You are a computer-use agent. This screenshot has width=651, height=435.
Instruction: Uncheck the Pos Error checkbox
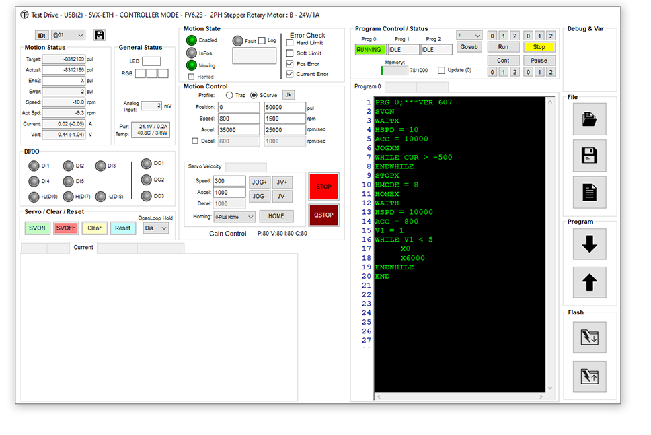pos(290,64)
